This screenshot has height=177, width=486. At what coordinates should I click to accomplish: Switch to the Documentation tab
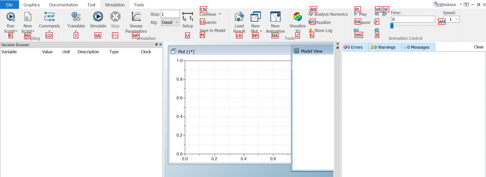click(x=64, y=5)
